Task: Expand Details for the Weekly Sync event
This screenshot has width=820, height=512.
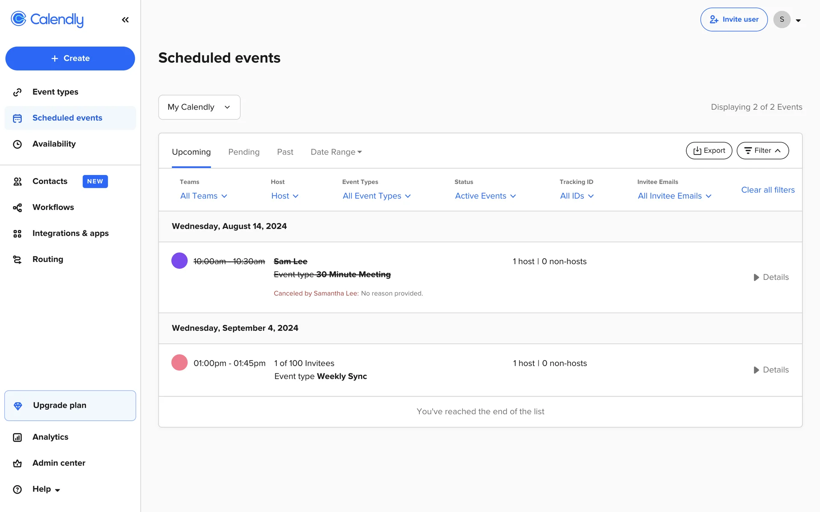Action: (771, 370)
